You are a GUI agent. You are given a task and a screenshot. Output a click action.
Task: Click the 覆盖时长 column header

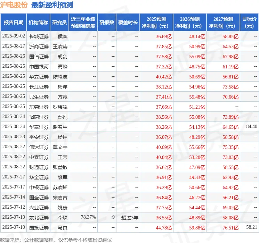pyautogui.click(x=128, y=23)
